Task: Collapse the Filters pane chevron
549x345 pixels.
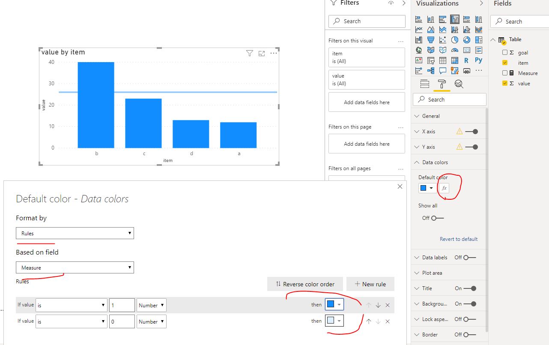Action: [x=404, y=3]
